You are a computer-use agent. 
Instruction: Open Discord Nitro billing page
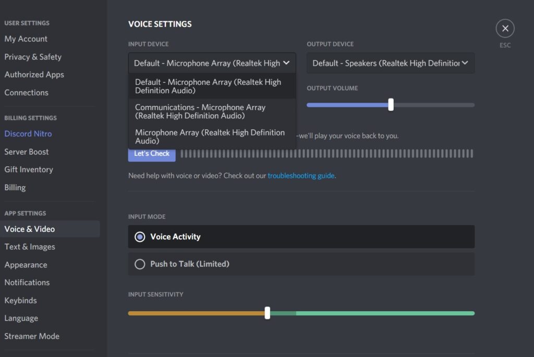click(x=28, y=134)
